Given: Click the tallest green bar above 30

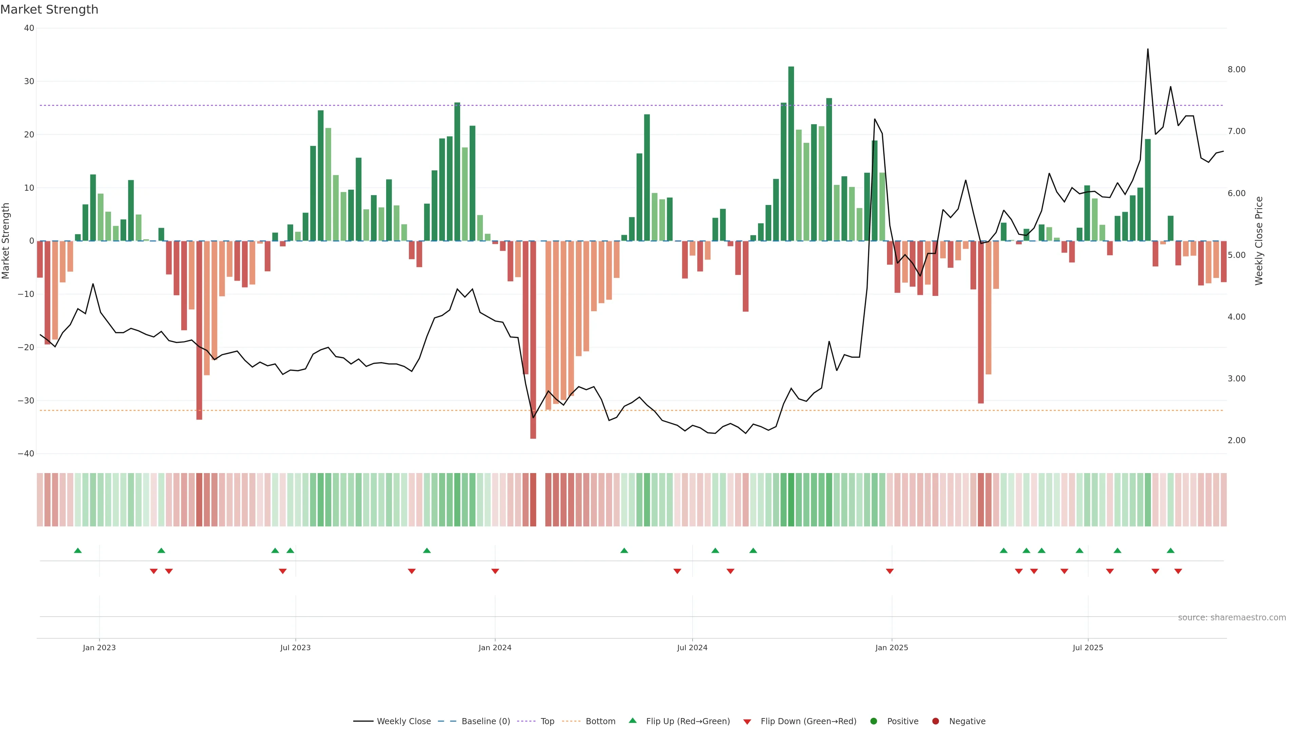Looking at the screenshot, I should 791,152.
